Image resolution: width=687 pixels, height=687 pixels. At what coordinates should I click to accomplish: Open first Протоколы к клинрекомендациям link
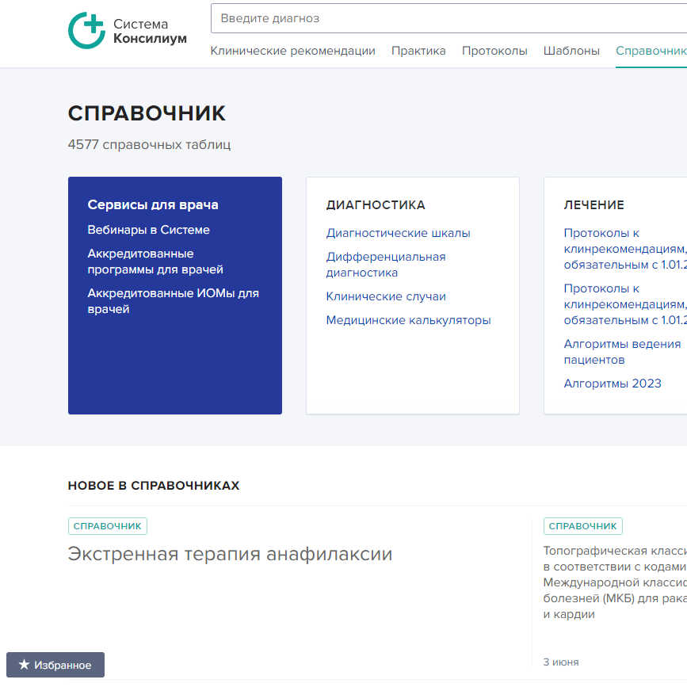(x=625, y=249)
